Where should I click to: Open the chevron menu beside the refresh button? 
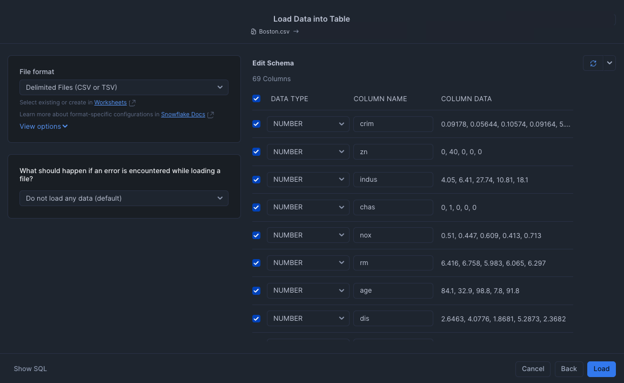[609, 63]
